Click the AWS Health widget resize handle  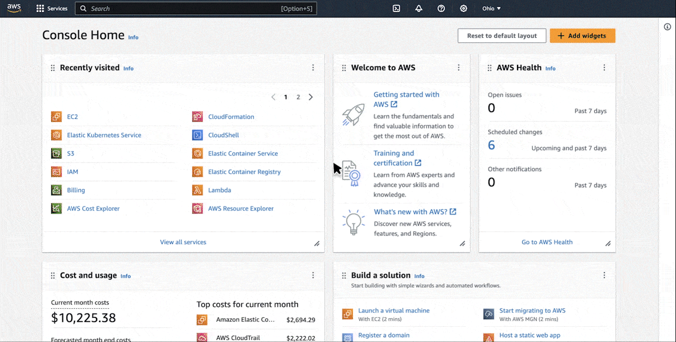(x=608, y=244)
